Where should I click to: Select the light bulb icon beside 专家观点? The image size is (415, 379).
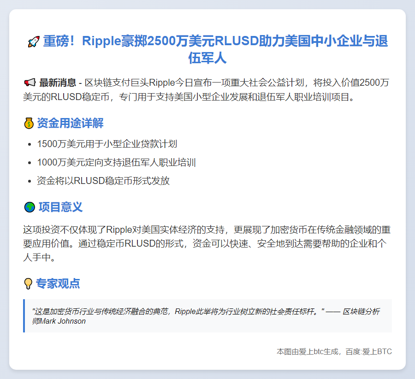pyautogui.click(x=28, y=284)
